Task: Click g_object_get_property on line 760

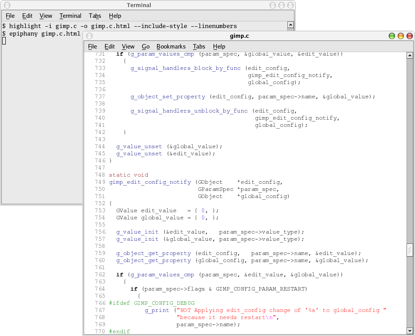Action: tap(153, 261)
